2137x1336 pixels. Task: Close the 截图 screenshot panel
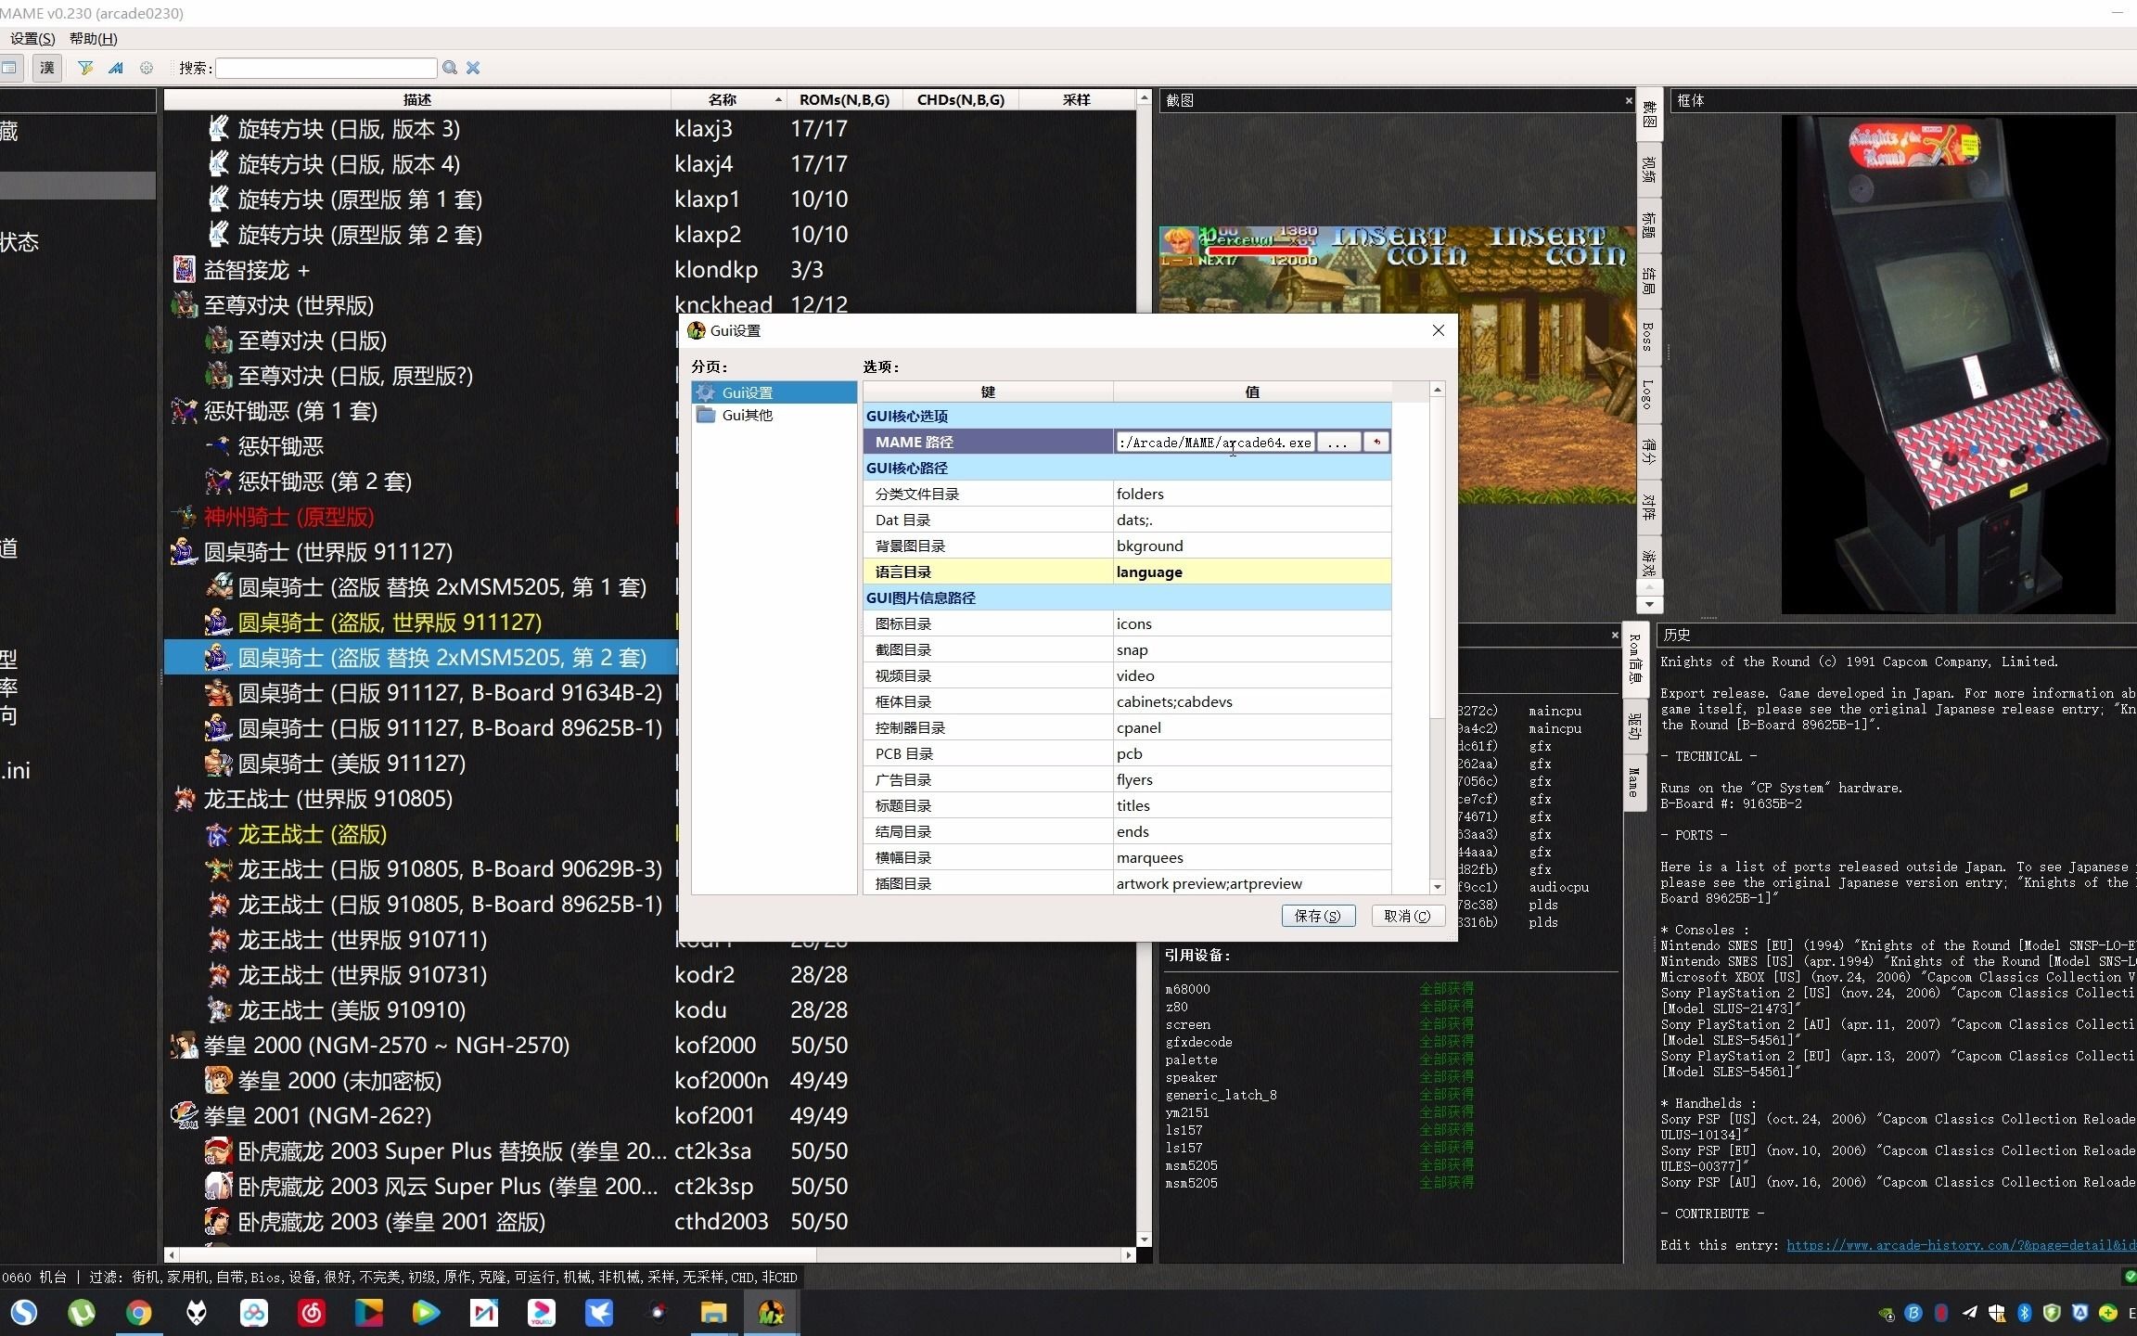point(1629,100)
